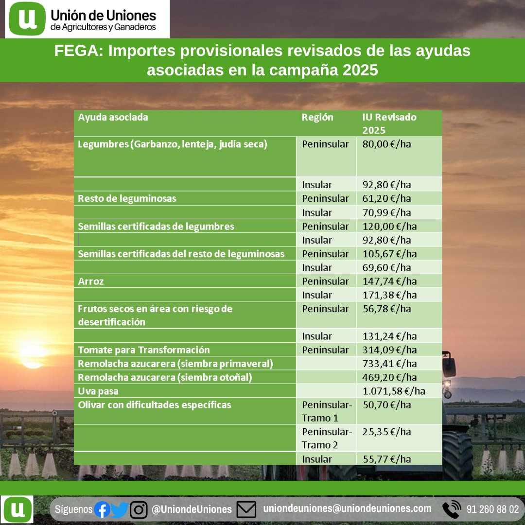This screenshot has height=525, width=525.
Task: Click 'Remolacha azucarera (siembra otoñal)' label
Action: click(x=165, y=377)
